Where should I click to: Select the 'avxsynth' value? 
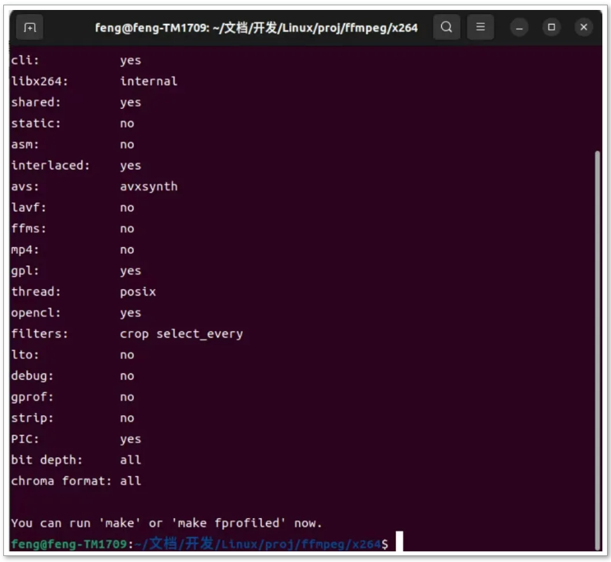click(149, 187)
